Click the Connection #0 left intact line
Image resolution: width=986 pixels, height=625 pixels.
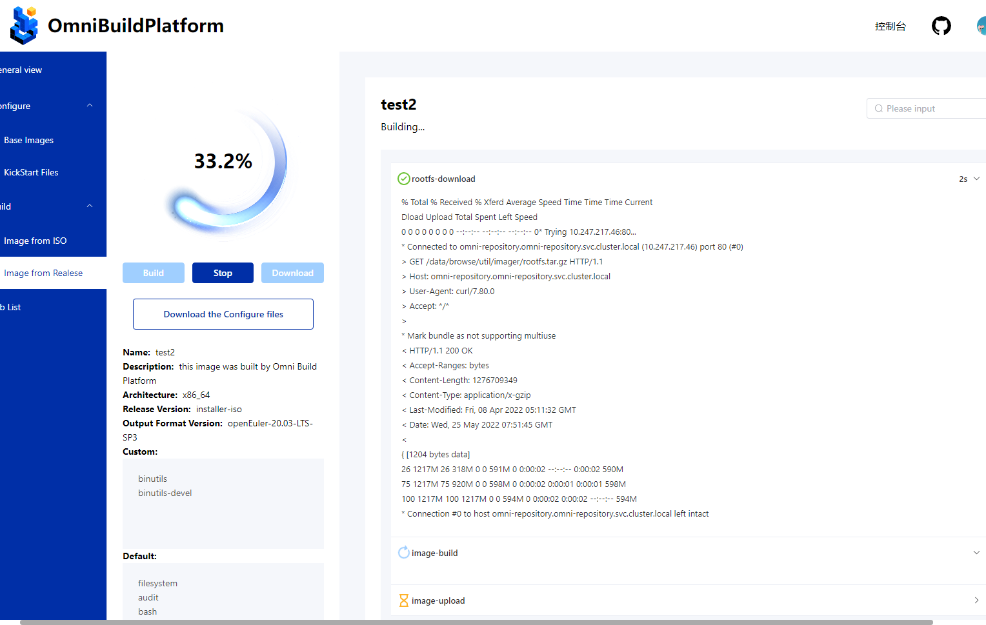coord(555,514)
